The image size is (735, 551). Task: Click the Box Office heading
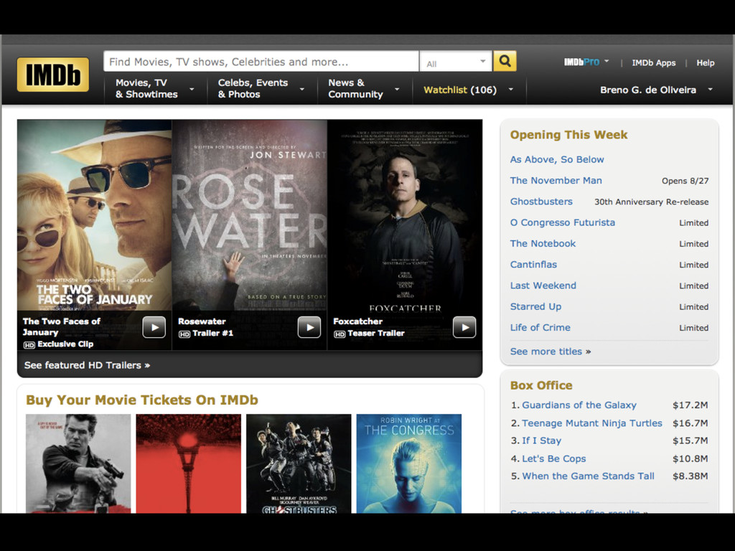(x=541, y=385)
